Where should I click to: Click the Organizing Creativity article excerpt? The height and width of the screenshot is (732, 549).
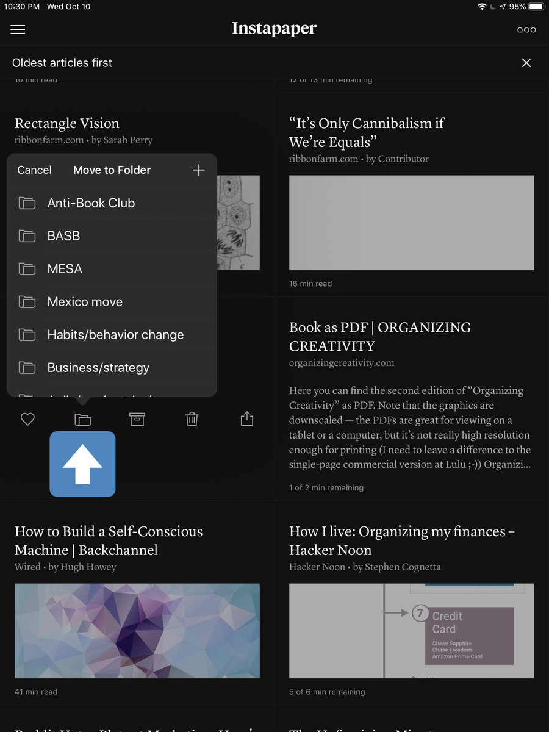pyautogui.click(x=410, y=428)
